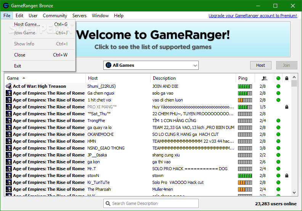Image resolution: width=302 pixels, height=211 pixels.
Task: Click the ping bar for stowN game
Action: [245, 176]
